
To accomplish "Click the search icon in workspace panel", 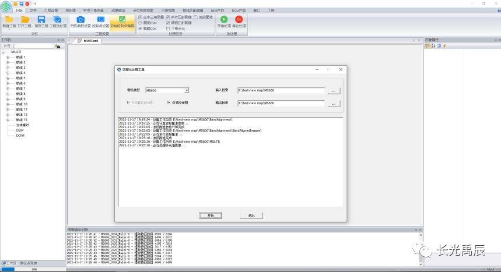I will tap(58, 46).
